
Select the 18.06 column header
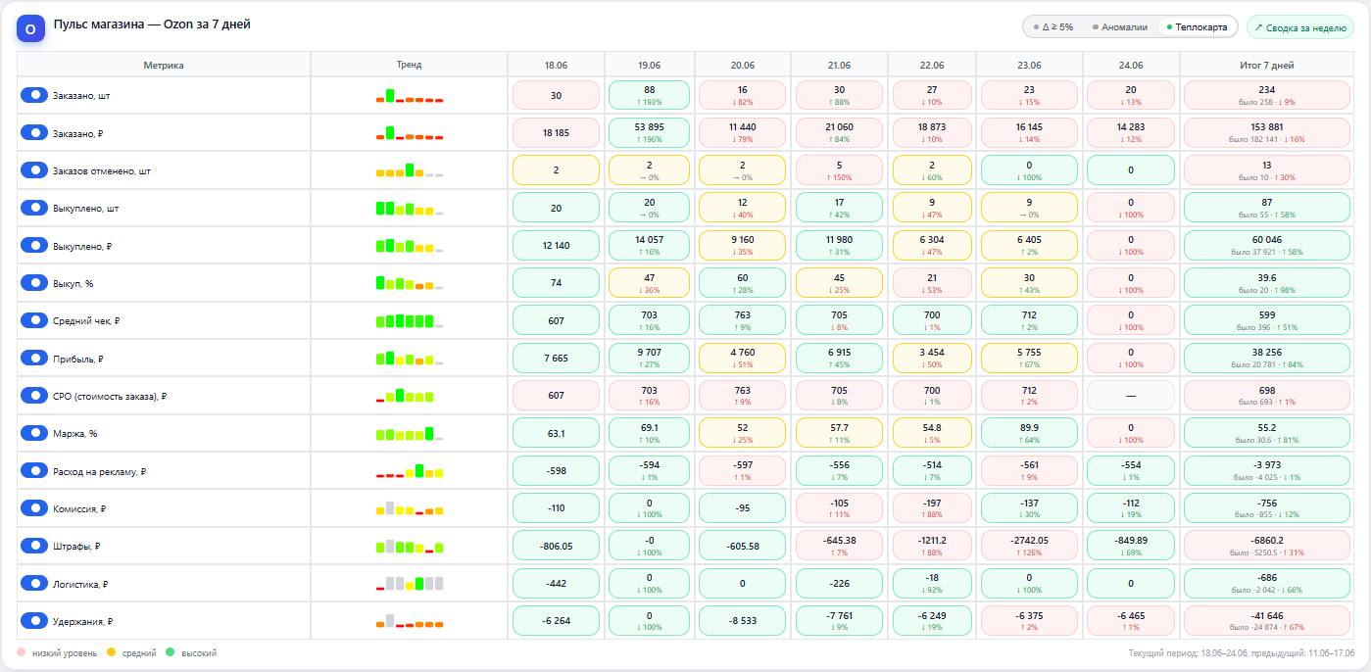pos(556,65)
